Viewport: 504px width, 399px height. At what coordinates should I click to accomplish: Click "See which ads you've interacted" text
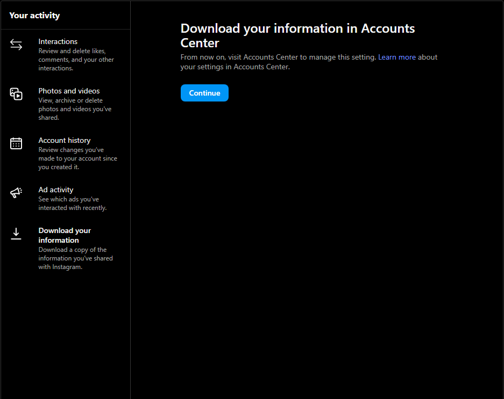coord(72,204)
